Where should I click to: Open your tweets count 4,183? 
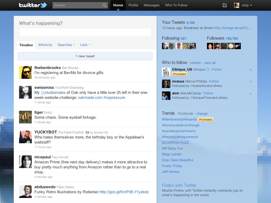click(x=191, y=23)
